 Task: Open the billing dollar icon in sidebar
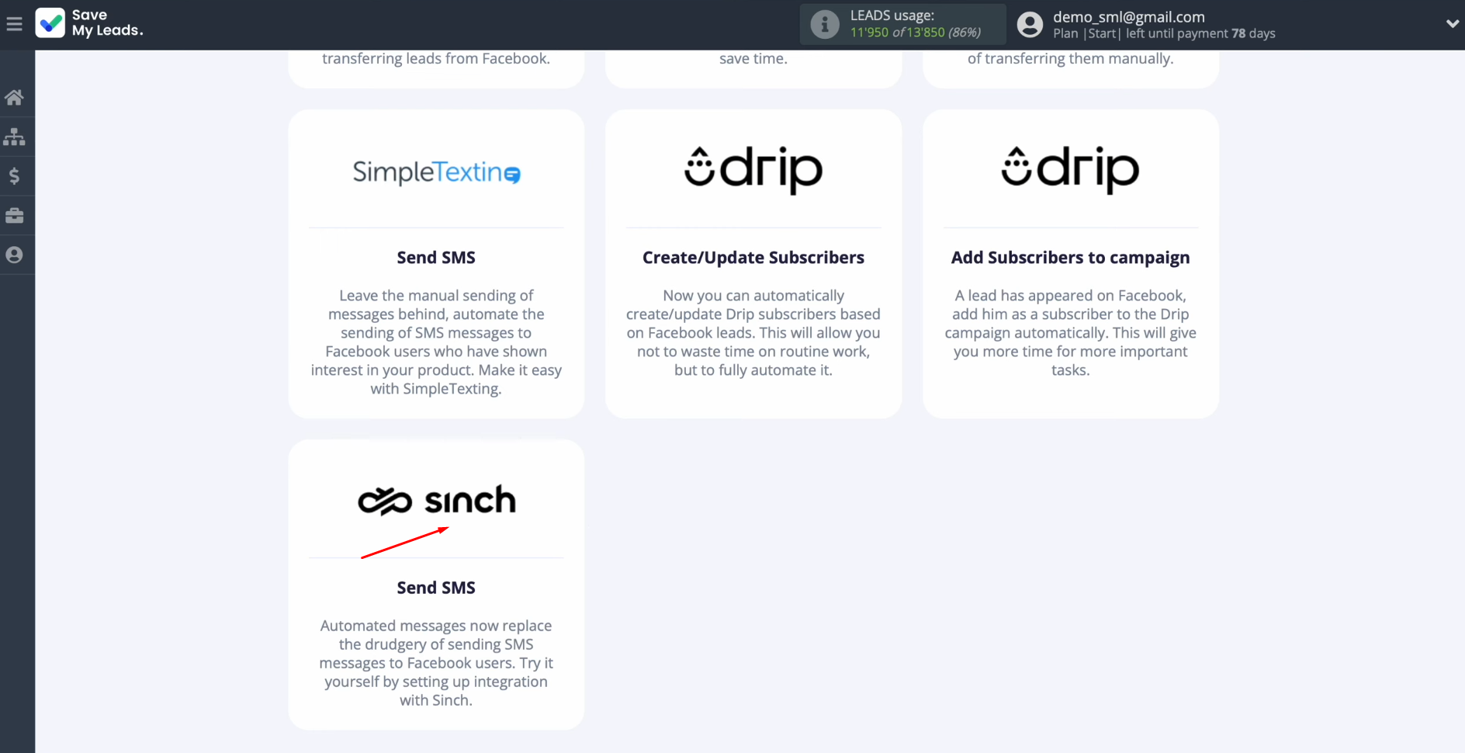click(14, 176)
